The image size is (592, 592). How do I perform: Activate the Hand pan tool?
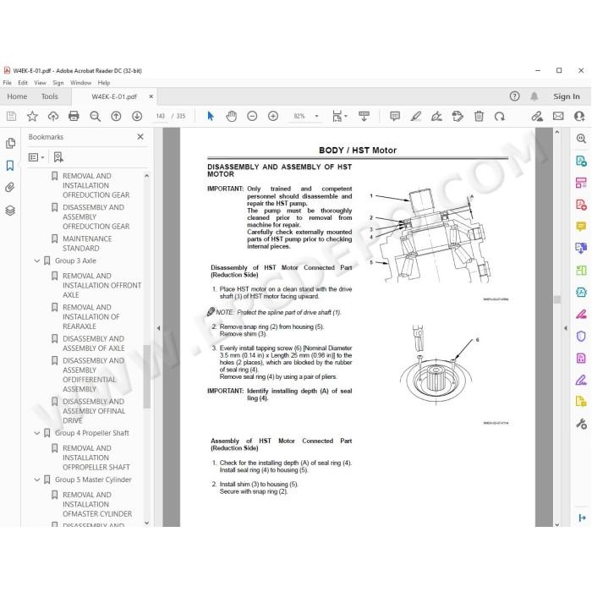coord(232,117)
